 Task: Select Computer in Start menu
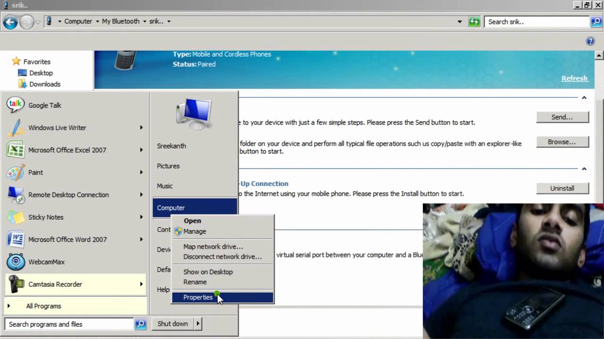[x=195, y=208]
